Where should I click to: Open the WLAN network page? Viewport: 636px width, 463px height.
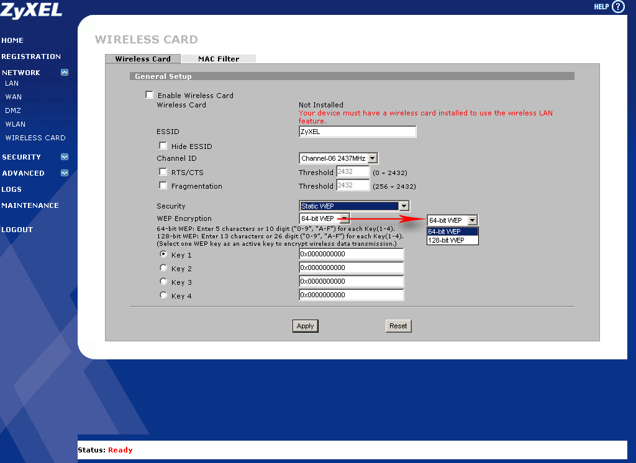point(16,124)
